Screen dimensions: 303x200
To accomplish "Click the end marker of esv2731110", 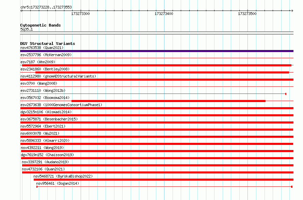I will pyautogui.click(x=286, y=94).
